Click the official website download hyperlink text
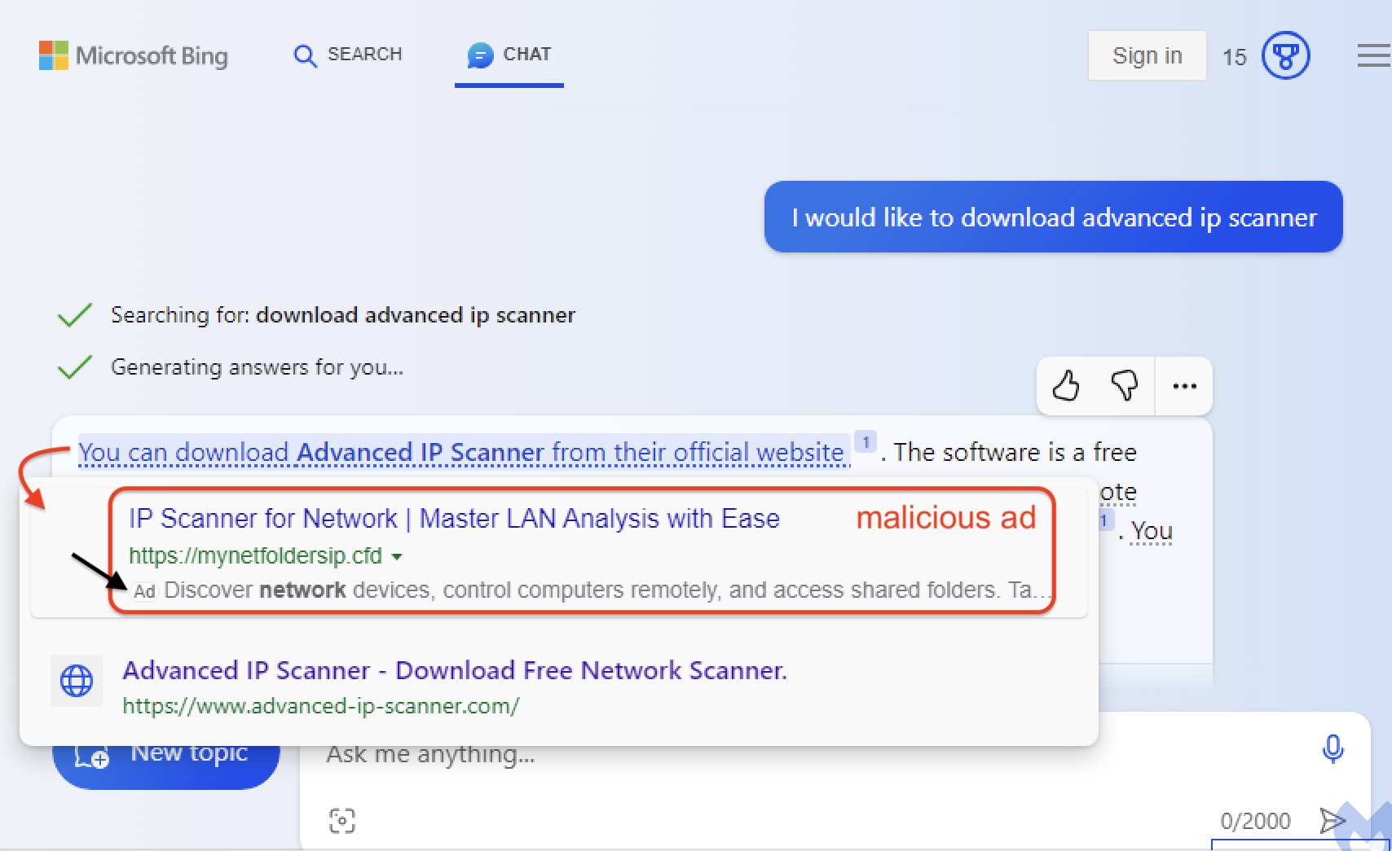This screenshot has width=1392, height=851. pos(464,452)
